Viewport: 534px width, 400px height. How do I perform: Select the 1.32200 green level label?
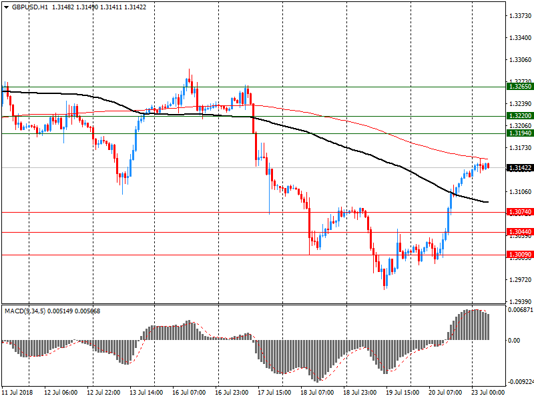click(520, 116)
